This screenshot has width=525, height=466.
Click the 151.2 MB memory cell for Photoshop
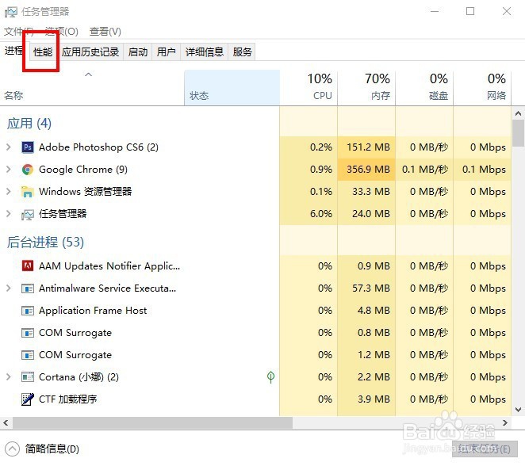pyautogui.click(x=366, y=147)
